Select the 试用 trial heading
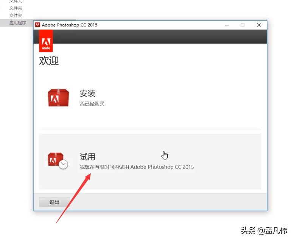This screenshot has height=241, width=294. [x=87, y=156]
